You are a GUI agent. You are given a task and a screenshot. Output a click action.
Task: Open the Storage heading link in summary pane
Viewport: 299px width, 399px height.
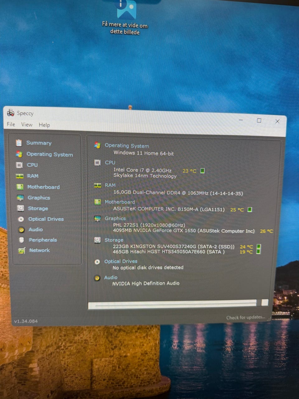coord(114,240)
